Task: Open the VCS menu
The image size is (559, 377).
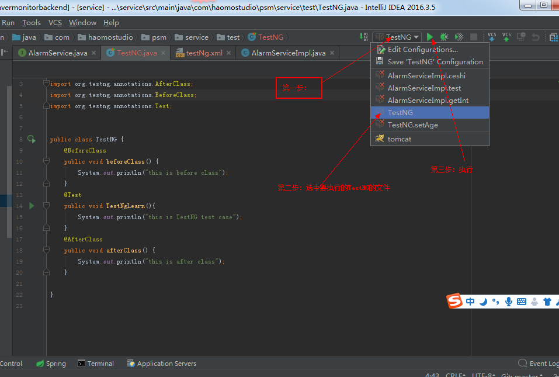Action: [x=55, y=23]
